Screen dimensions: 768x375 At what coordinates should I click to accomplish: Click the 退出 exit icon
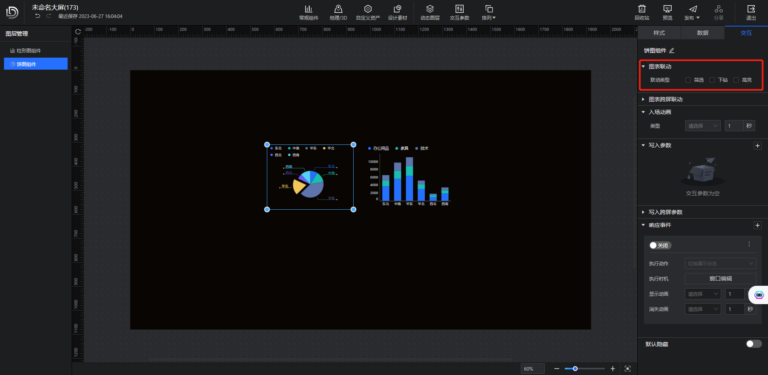751,9
